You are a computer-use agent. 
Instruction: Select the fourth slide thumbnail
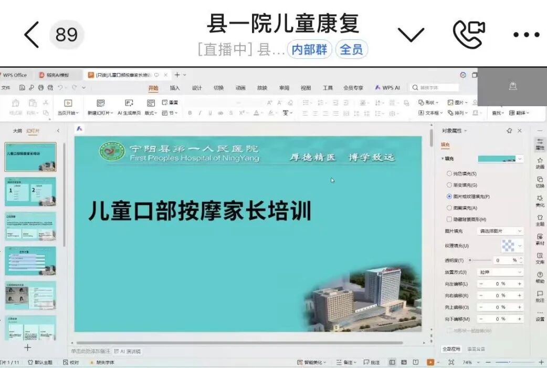click(x=30, y=261)
